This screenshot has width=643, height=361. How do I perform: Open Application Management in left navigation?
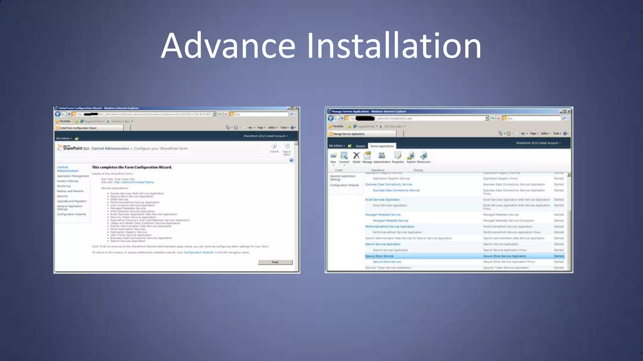point(73,176)
